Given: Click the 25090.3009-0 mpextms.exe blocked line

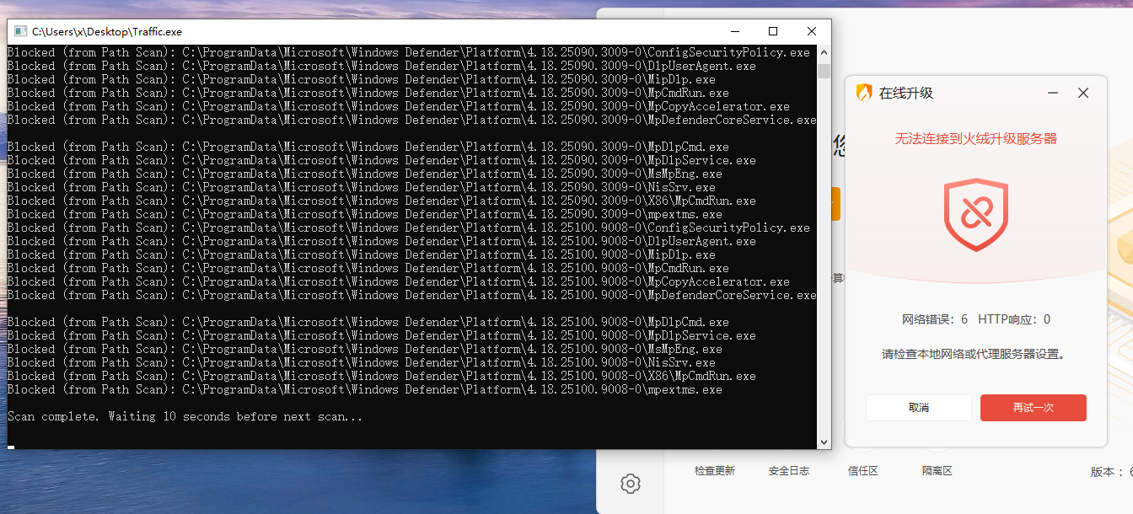Looking at the screenshot, I should (x=364, y=214).
